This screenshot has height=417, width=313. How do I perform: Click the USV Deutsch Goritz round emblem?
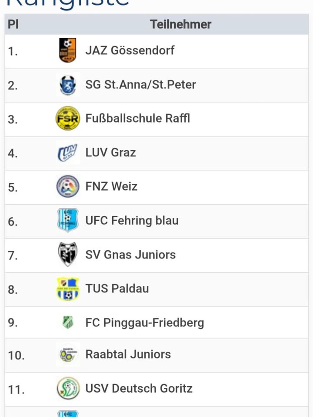[x=67, y=388]
